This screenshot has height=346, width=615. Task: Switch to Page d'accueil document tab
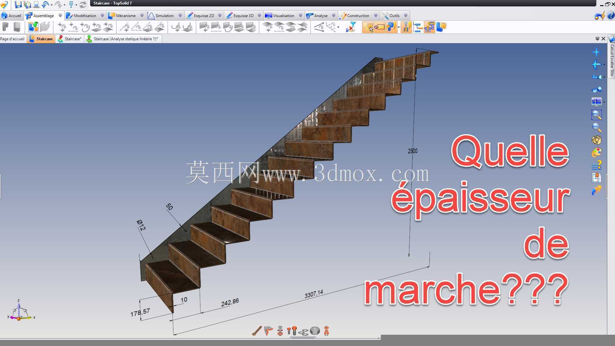coord(12,39)
